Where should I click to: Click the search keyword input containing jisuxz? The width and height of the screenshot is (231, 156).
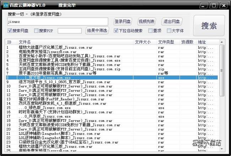(58, 22)
